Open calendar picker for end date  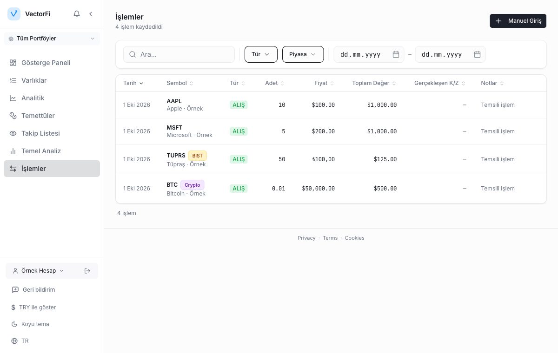477,54
